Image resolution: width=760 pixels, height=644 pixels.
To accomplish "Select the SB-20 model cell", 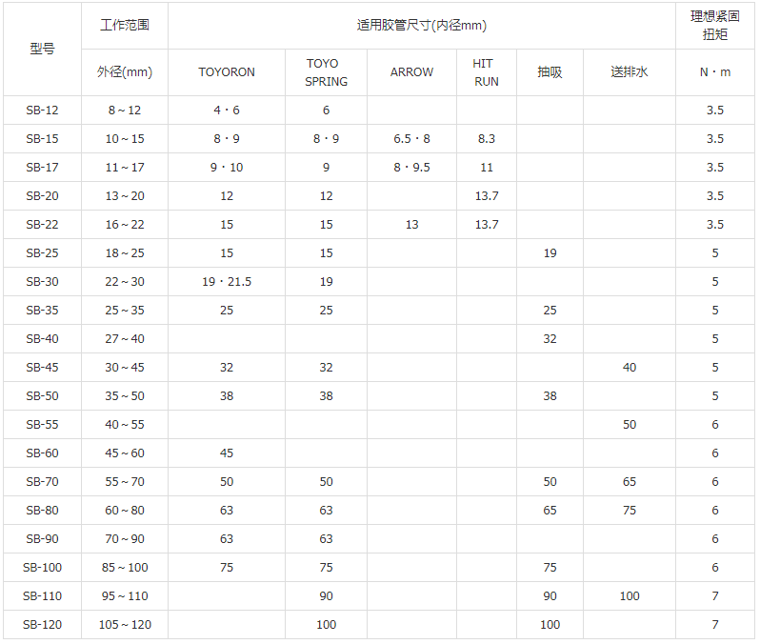I will (42, 196).
